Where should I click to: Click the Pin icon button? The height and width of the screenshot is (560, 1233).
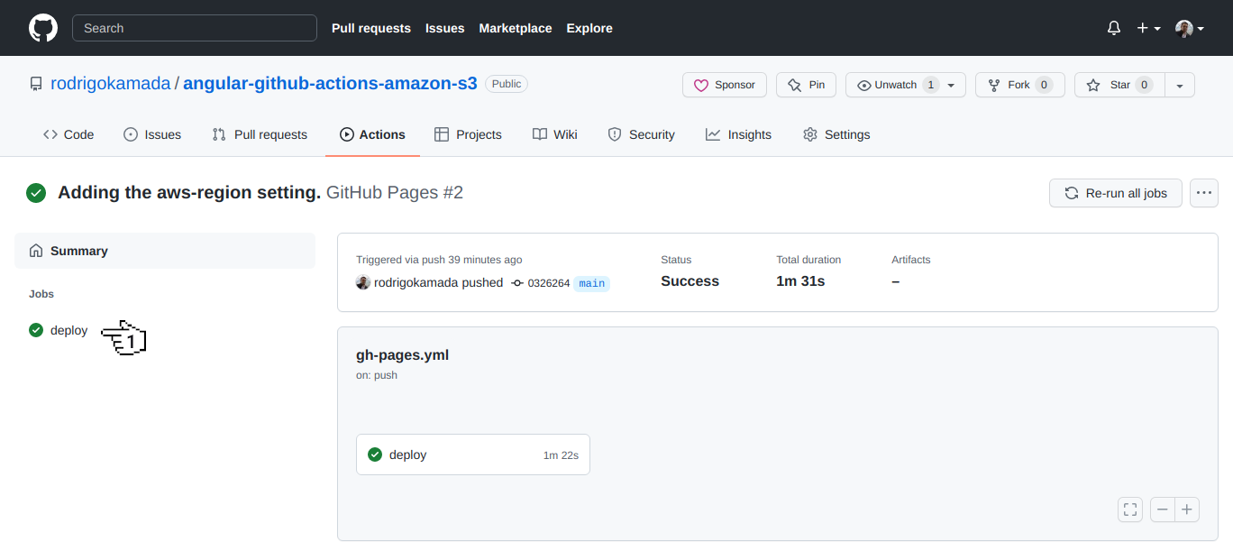(796, 84)
